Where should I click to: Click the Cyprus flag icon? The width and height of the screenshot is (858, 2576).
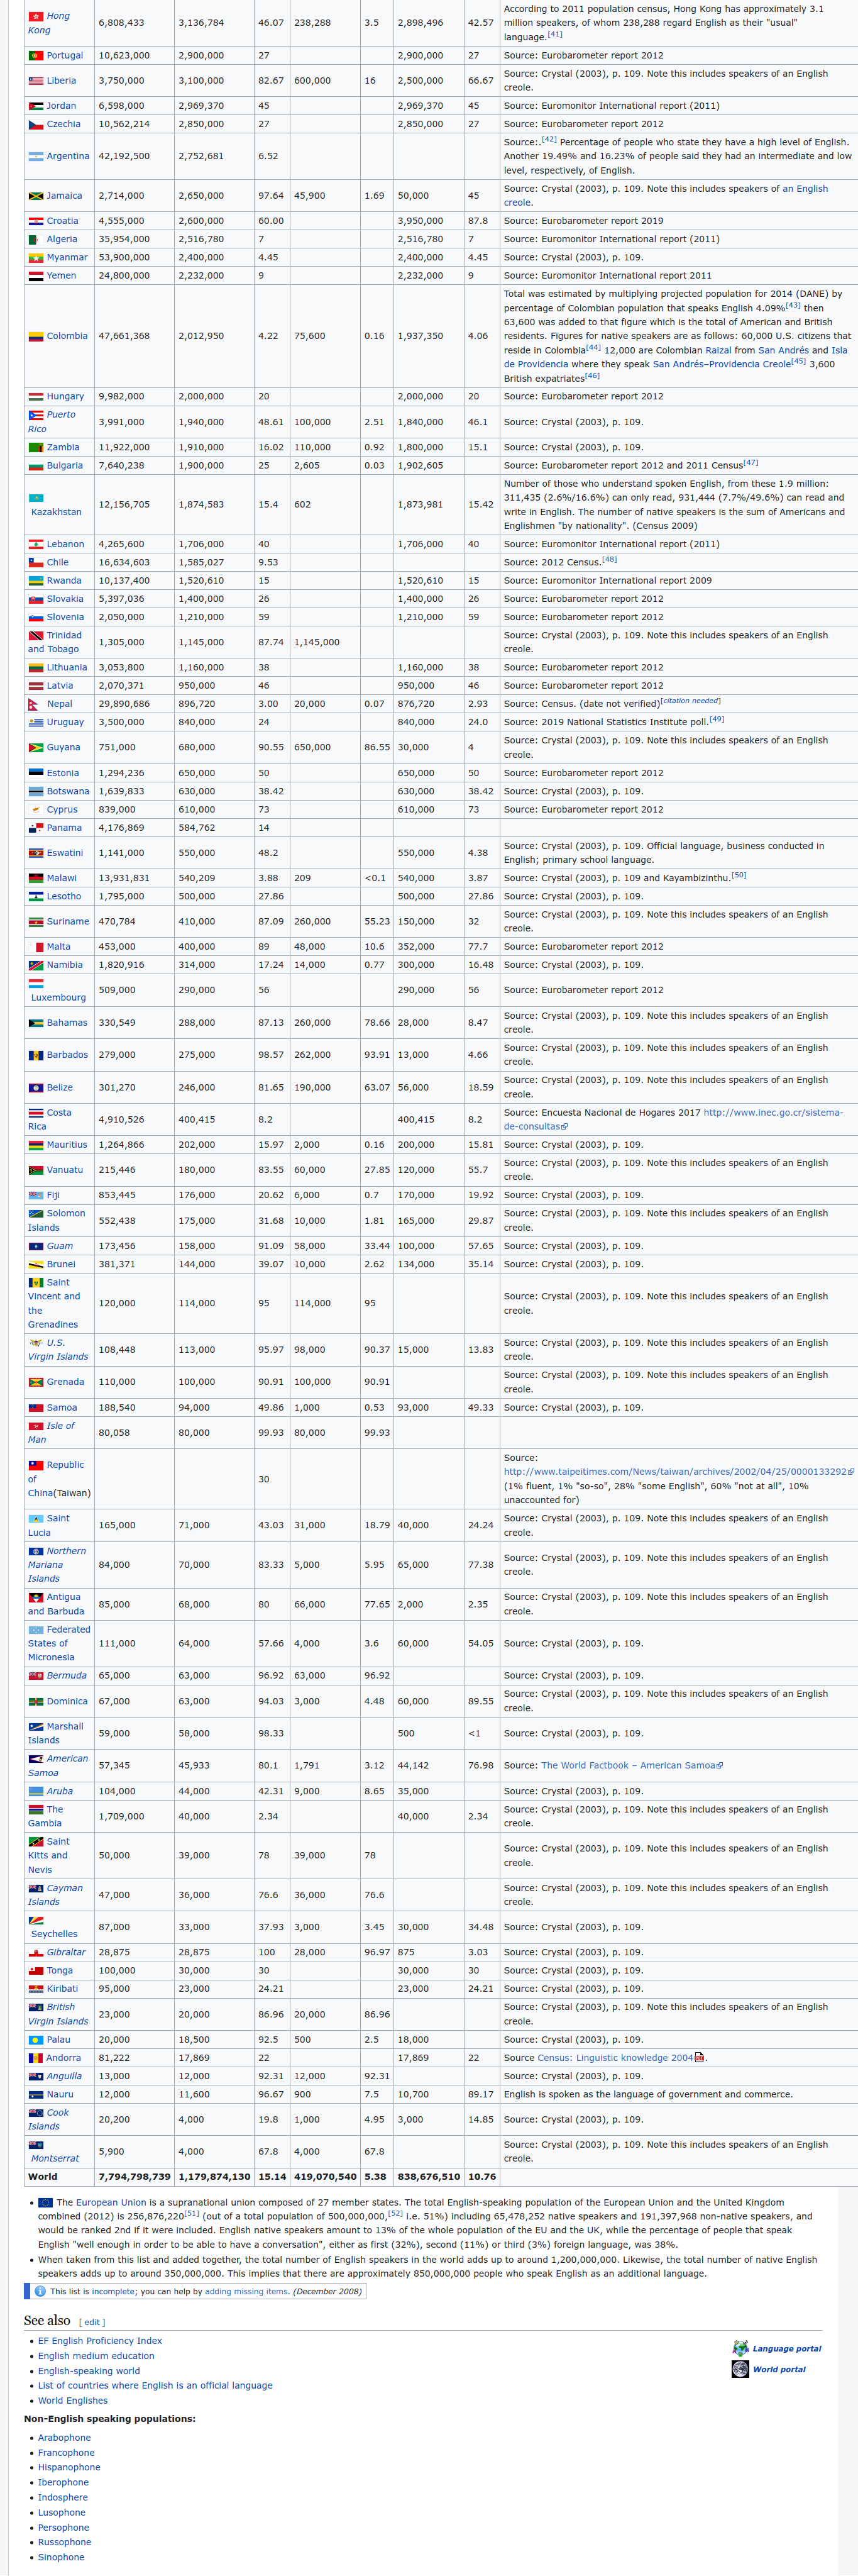[36, 810]
